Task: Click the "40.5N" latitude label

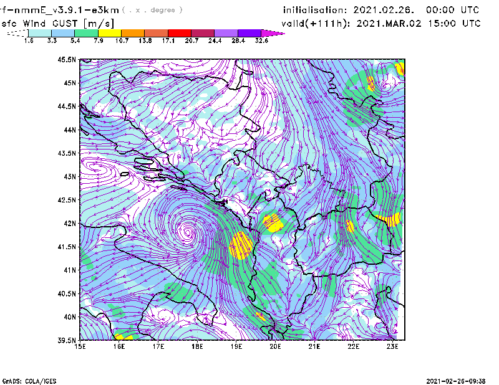Action: pos(67,294)
